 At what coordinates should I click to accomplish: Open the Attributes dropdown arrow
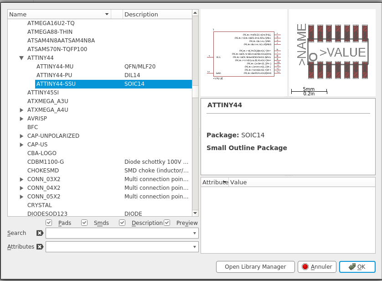click(x=194, y=247)
